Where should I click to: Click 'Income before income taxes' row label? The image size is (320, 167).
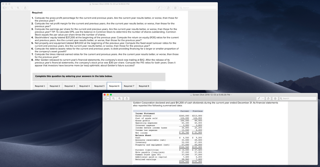pos(151,128)
